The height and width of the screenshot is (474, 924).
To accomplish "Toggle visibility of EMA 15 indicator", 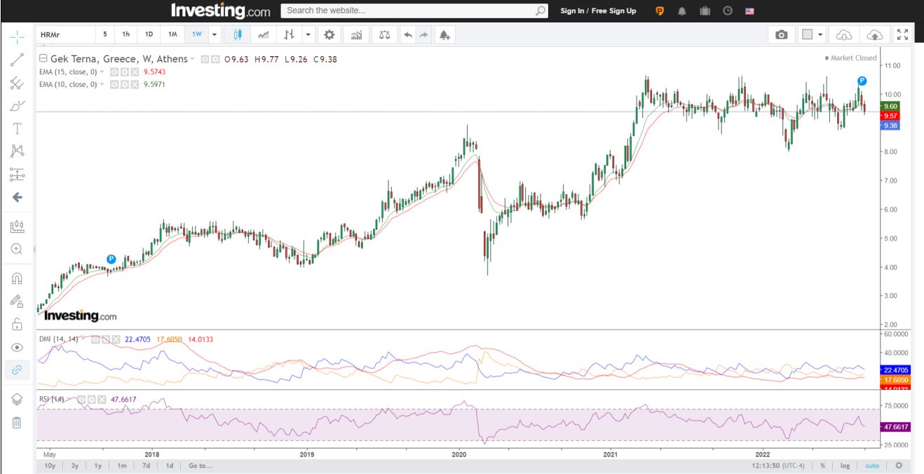I will 114,72.
